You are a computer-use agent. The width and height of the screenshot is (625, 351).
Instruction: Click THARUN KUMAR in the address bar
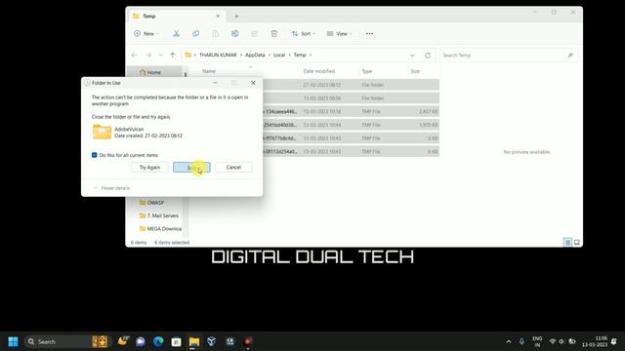(x=218, y=55)
